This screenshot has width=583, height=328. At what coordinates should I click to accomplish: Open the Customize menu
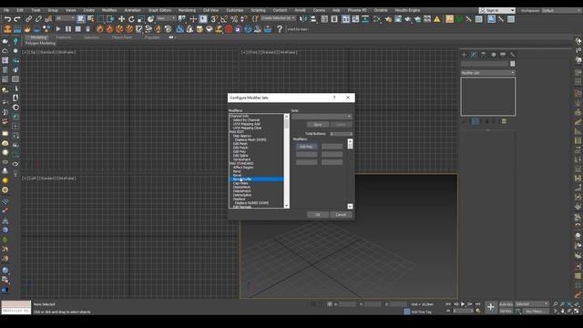click(235, 10)
